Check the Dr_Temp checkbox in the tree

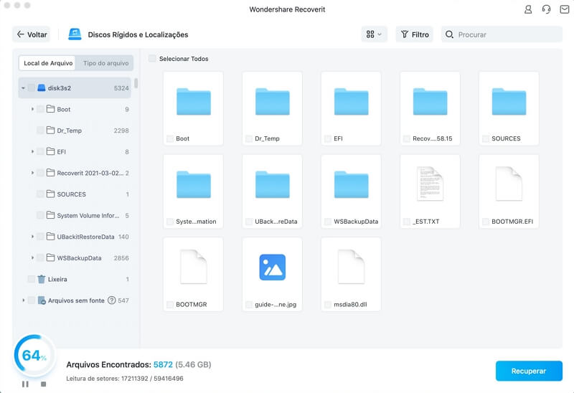[40, 131]
